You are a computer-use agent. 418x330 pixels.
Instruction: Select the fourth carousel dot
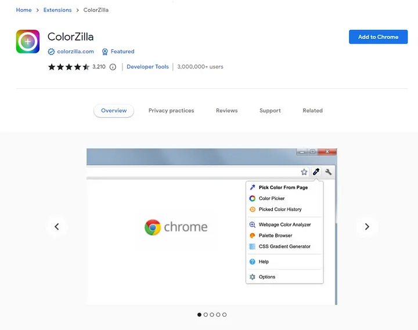218,314
